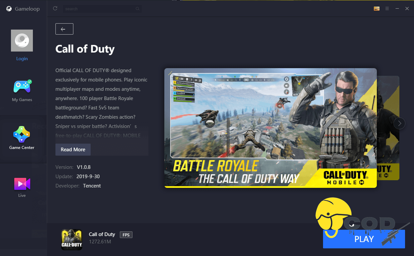Click the blue PLAY button
This screenshot has height=256, width=414.
(364, 239)
